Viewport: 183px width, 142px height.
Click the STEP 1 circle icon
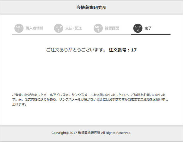tap(19, 28)
